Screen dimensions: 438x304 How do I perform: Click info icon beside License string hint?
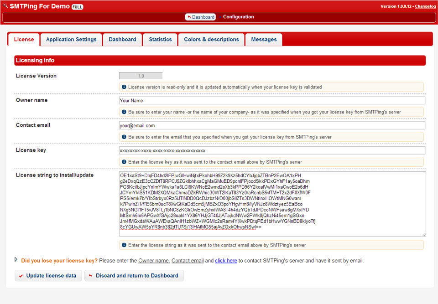(x=124, y=245)
